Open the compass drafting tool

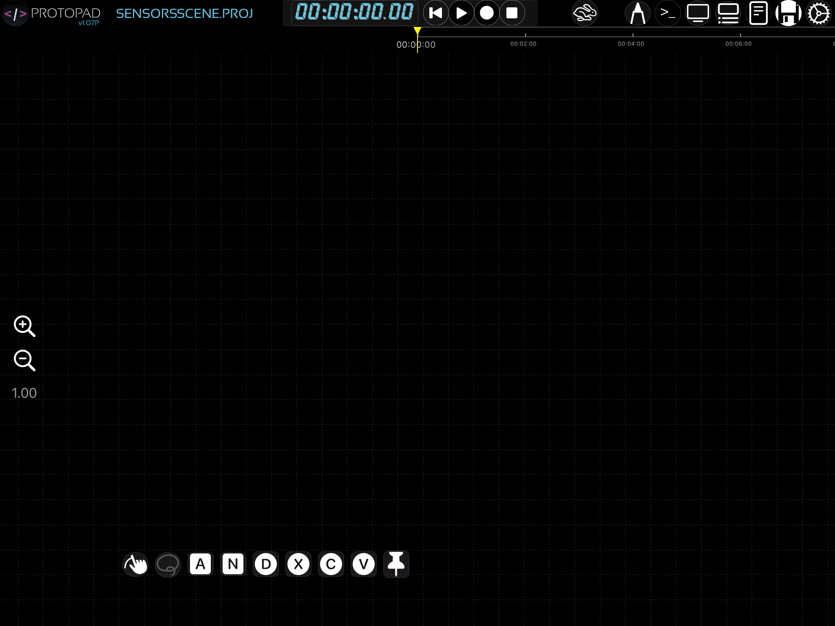click(x=638, y=13)
